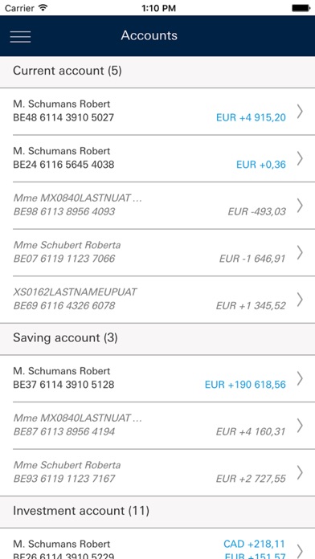The image size is (315, 559).
Task: Click the EUR +0,36 balance
Action: click(261, 165)
